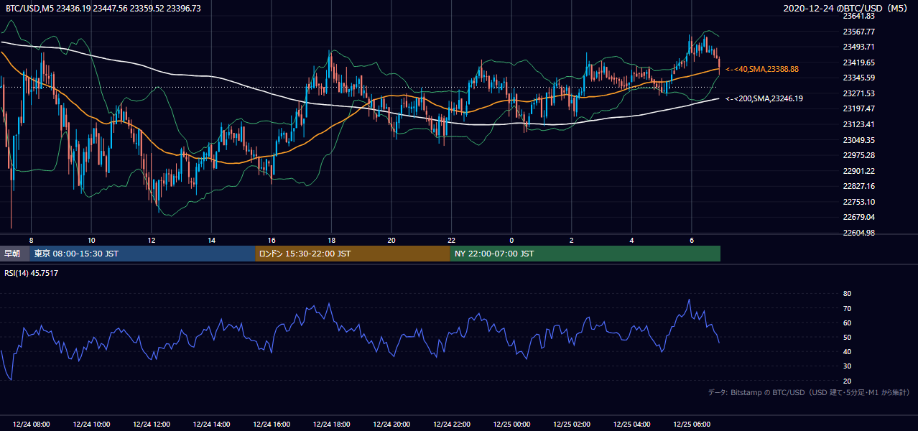Click price axis label 22679.04

pyautogui.click(x=858, y=217)
